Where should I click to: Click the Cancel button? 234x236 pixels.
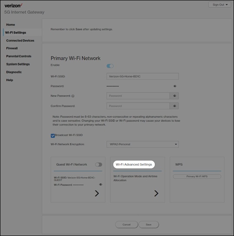127,225
